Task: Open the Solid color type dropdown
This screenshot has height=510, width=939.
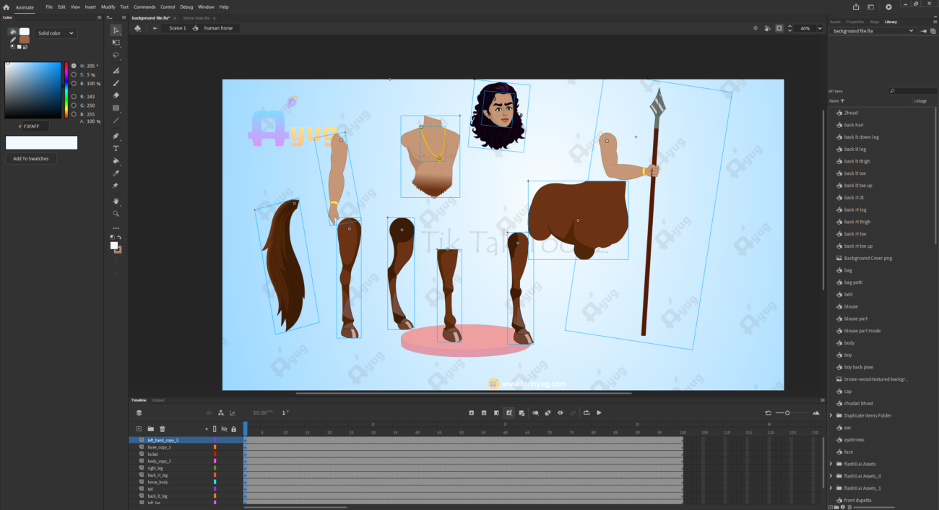Action: 56,33
